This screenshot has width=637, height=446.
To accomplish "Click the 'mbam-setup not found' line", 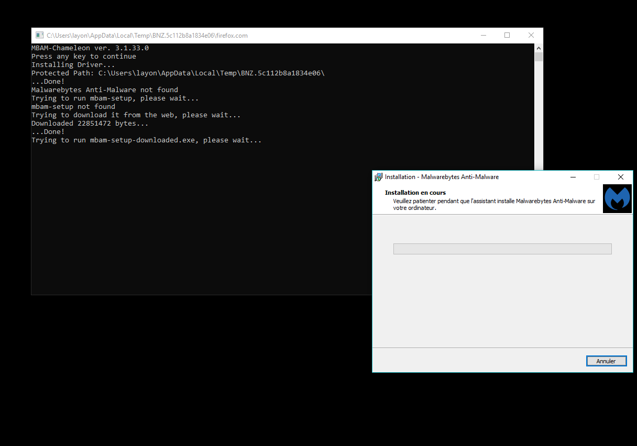I will pos(73,107).
